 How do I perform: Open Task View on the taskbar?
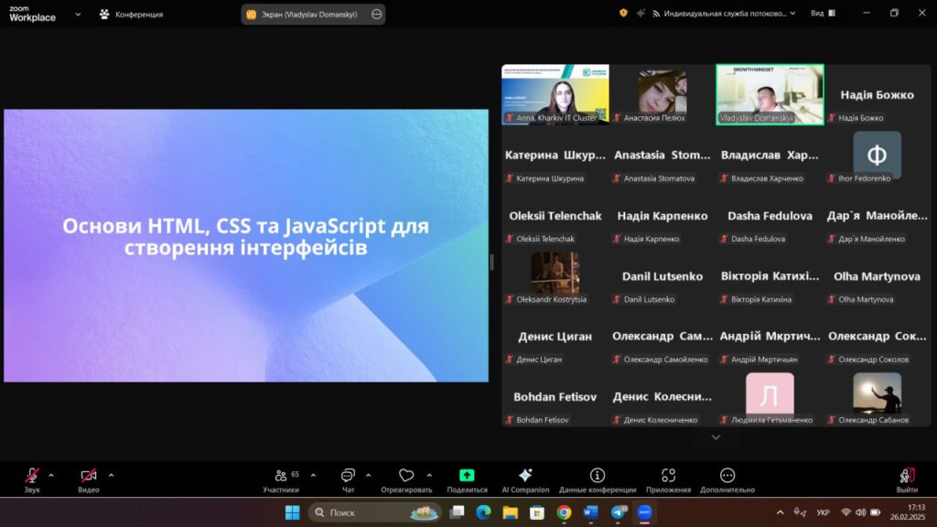458,512
